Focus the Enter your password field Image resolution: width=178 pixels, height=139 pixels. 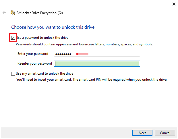tap(97, 54)
